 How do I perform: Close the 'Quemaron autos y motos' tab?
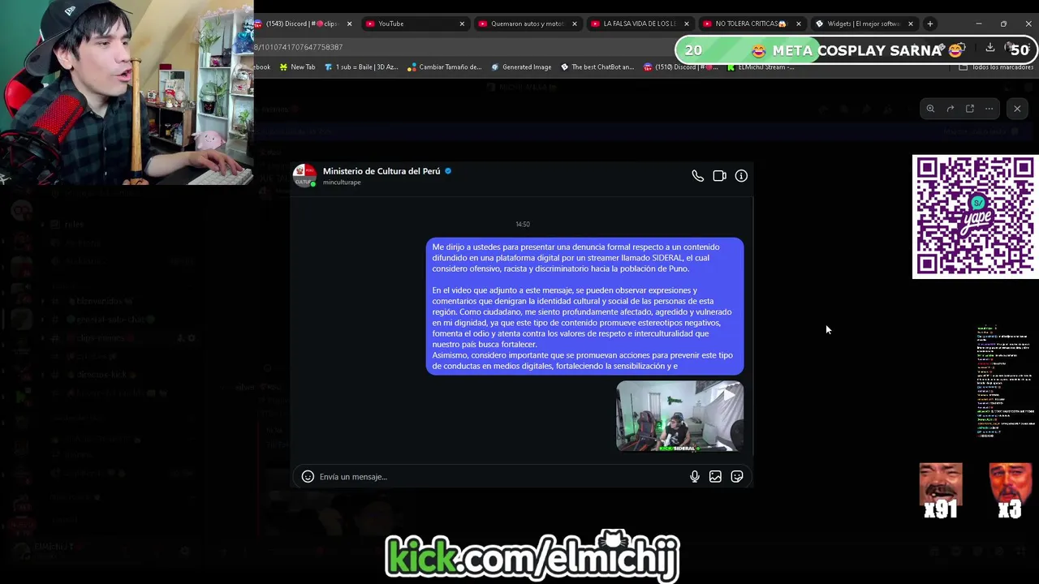(574, 24)
